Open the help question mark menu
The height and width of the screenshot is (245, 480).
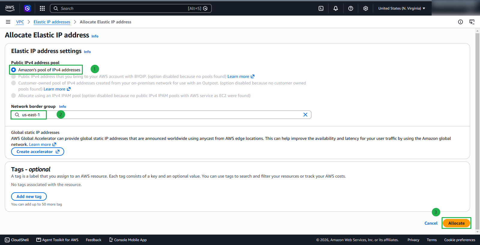pos(351,8)
